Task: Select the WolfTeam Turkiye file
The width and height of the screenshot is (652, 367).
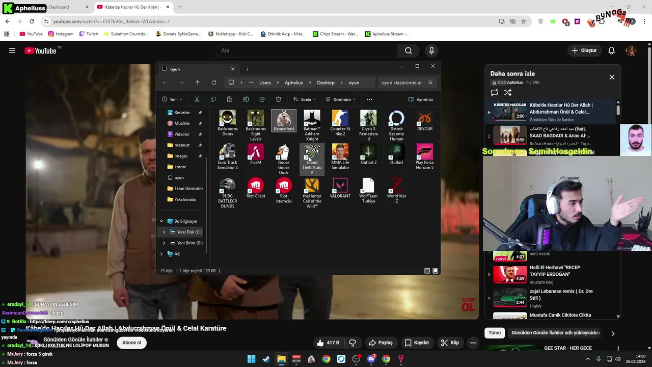Action: (368, 191)
